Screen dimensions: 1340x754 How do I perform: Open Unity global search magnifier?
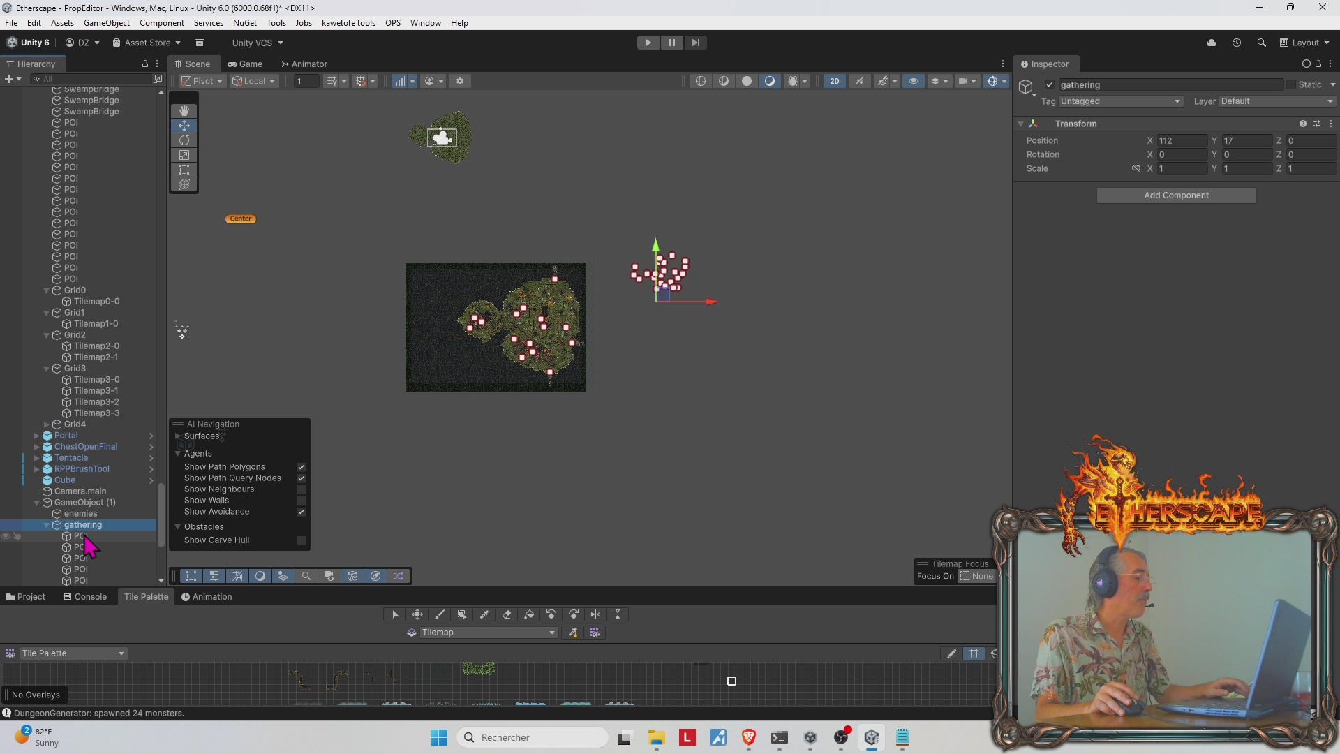click(x=1262, y=43)
